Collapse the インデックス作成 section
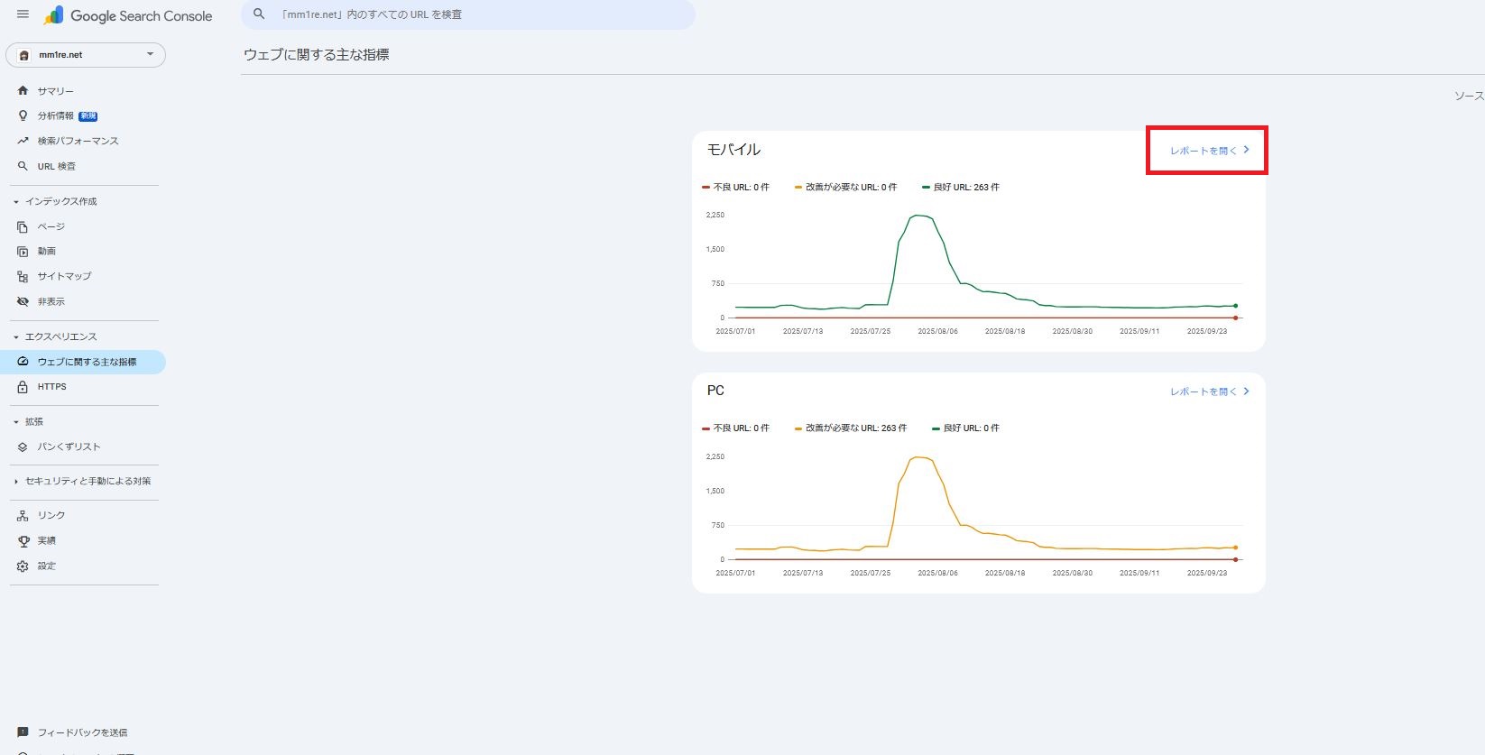This screenshot has height=755, width=1485. (x=16, y=202)
